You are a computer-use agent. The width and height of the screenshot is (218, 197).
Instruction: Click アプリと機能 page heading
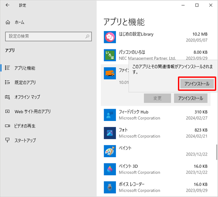tap(124, 22)
